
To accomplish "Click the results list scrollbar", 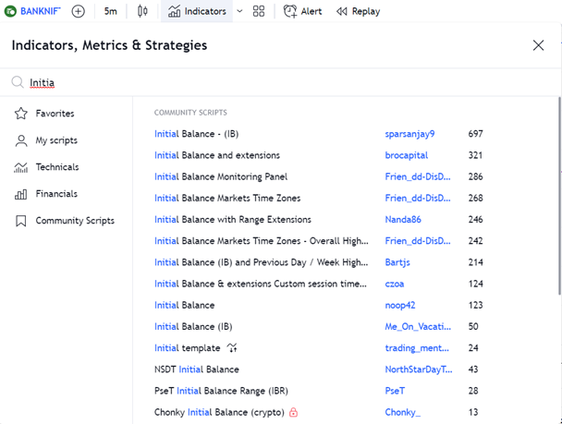I will click(x=559, y=196).
